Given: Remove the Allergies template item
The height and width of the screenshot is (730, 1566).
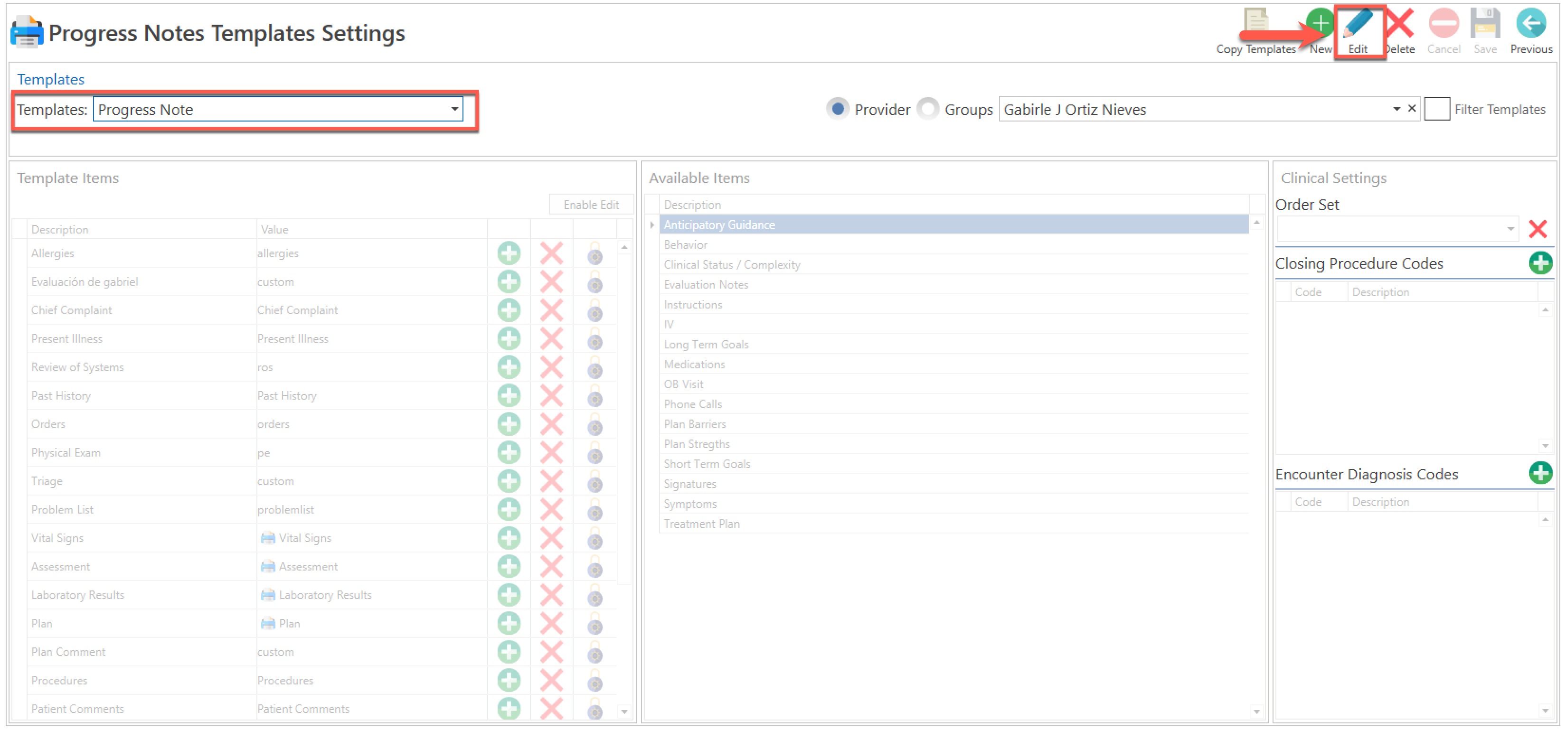Looking at the screenshot, I should coord(551,253).
